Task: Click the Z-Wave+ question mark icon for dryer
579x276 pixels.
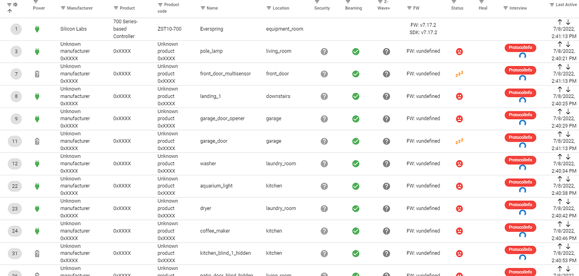Action: click(x=386, y=208)
